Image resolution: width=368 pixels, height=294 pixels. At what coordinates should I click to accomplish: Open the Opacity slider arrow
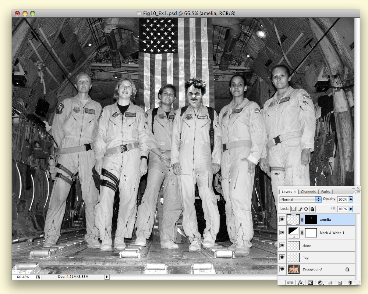[351, 199]
